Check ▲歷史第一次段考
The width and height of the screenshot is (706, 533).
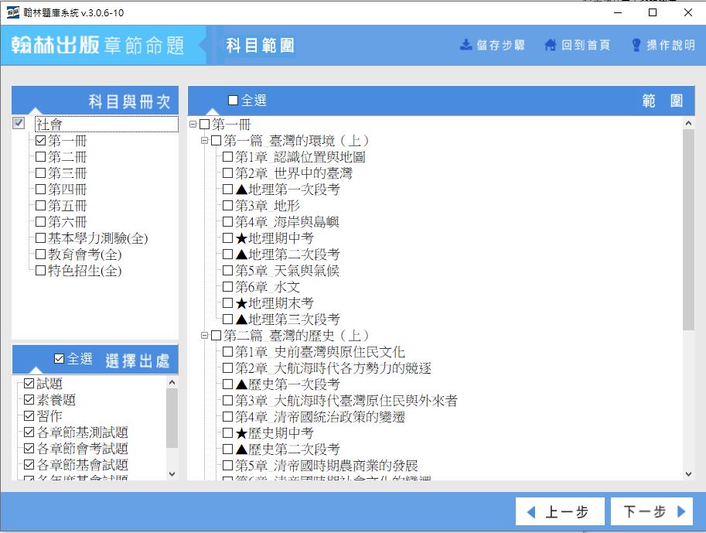pyautogui.click(x=228, y=384)
